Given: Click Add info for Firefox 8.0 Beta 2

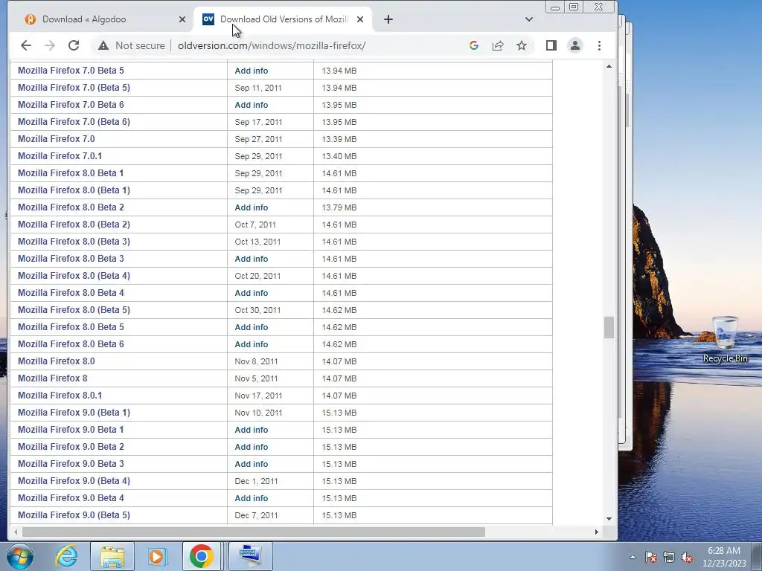Looking at the screenshot, I should click(x=252, y=207).
